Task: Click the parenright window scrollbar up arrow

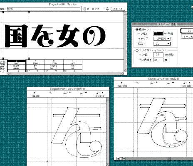Action: [108, 99]
